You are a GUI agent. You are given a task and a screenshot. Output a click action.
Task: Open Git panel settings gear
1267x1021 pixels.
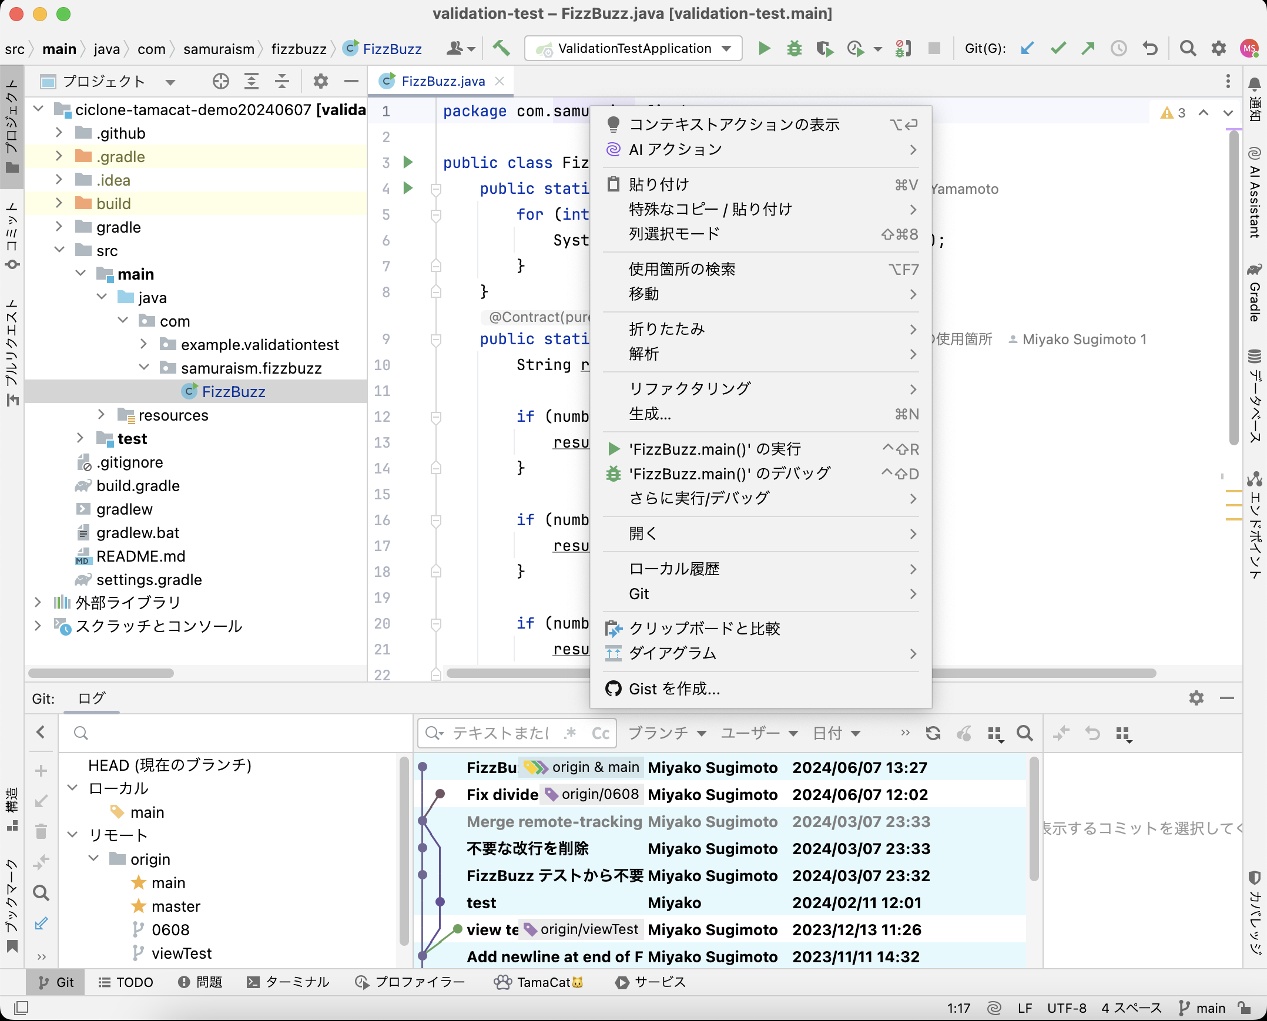[x=1196, y=698]
